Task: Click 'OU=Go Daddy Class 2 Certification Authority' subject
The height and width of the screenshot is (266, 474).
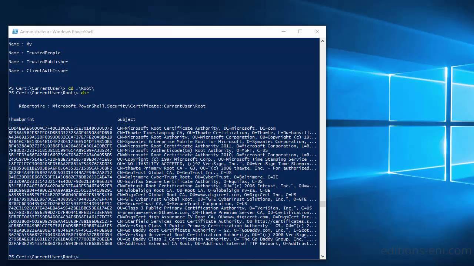Action: pyautogui.click(x=217, y=239)
